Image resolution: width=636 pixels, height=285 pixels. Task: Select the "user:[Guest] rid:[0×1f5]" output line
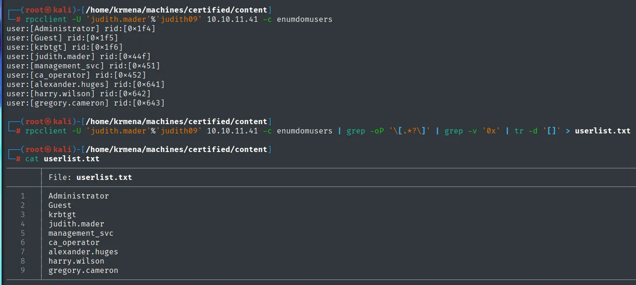click(x=62, y=38)
